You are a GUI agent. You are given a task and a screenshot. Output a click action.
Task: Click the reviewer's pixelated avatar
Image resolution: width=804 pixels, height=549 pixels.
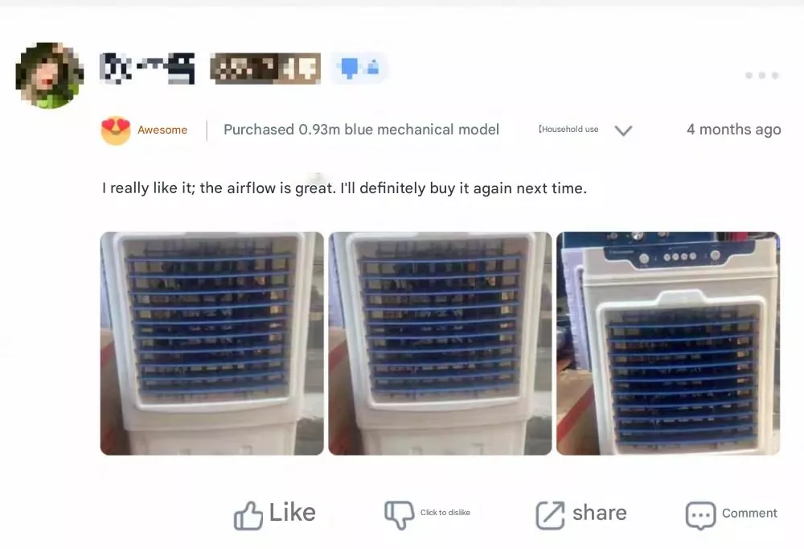(x=49, y=76)
